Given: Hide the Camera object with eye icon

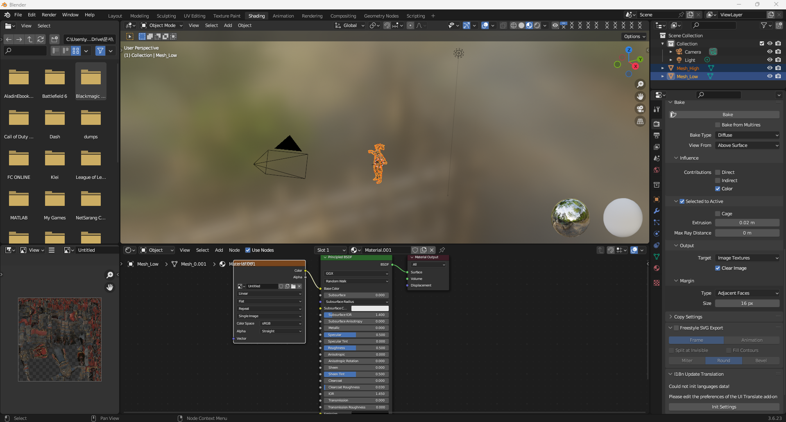Looking at the screenshot, I should point(770,52).
